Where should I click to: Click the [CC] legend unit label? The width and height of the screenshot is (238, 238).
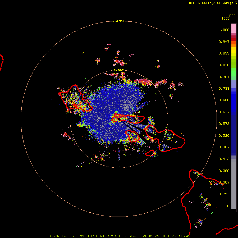click(x=226, y=18)
